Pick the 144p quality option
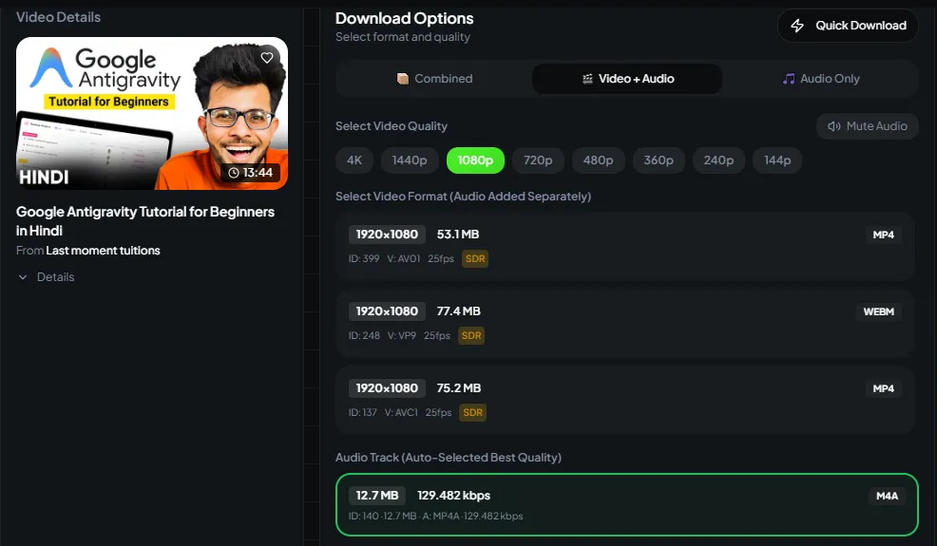Image resolution: width=937 pixels, height=546 pixels. coord(777,160)
